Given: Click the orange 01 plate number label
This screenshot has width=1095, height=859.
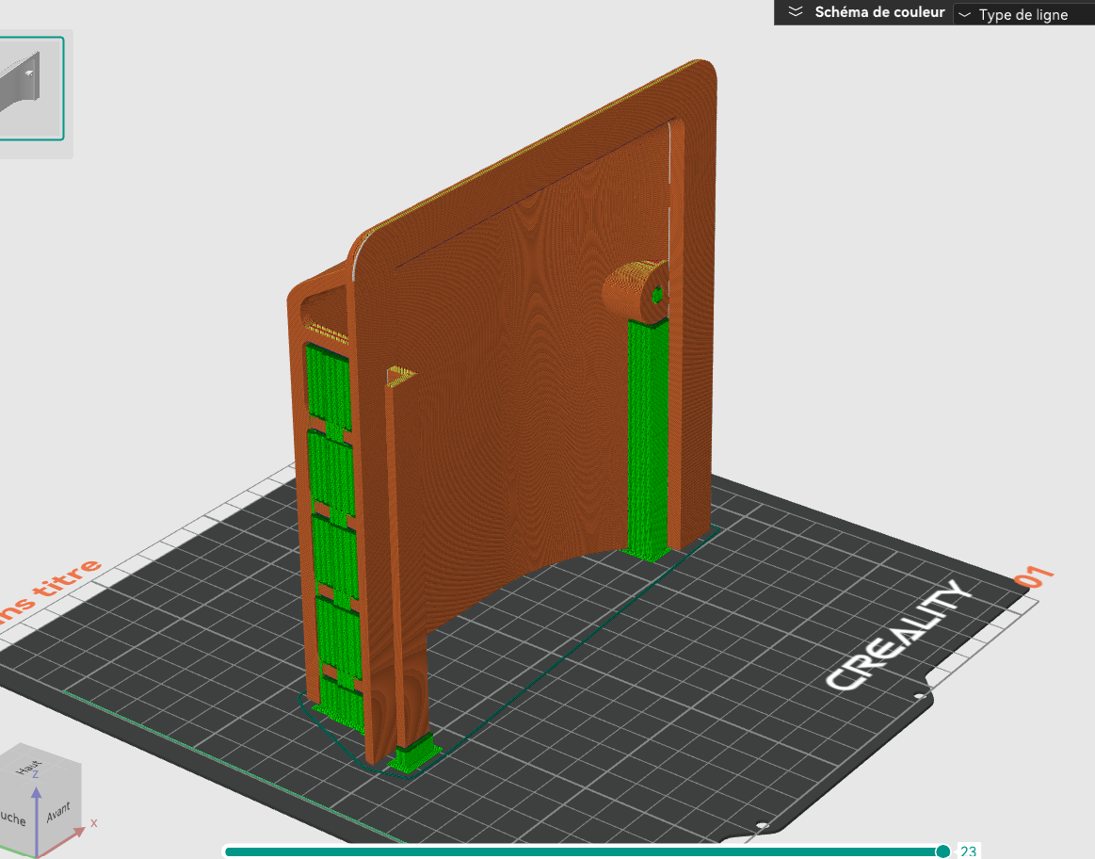Looking at the screenshot, I should coord(1033,576).
